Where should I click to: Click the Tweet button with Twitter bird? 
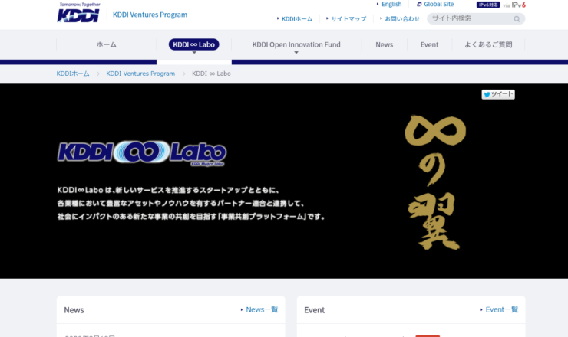click(x=497, y=94)
